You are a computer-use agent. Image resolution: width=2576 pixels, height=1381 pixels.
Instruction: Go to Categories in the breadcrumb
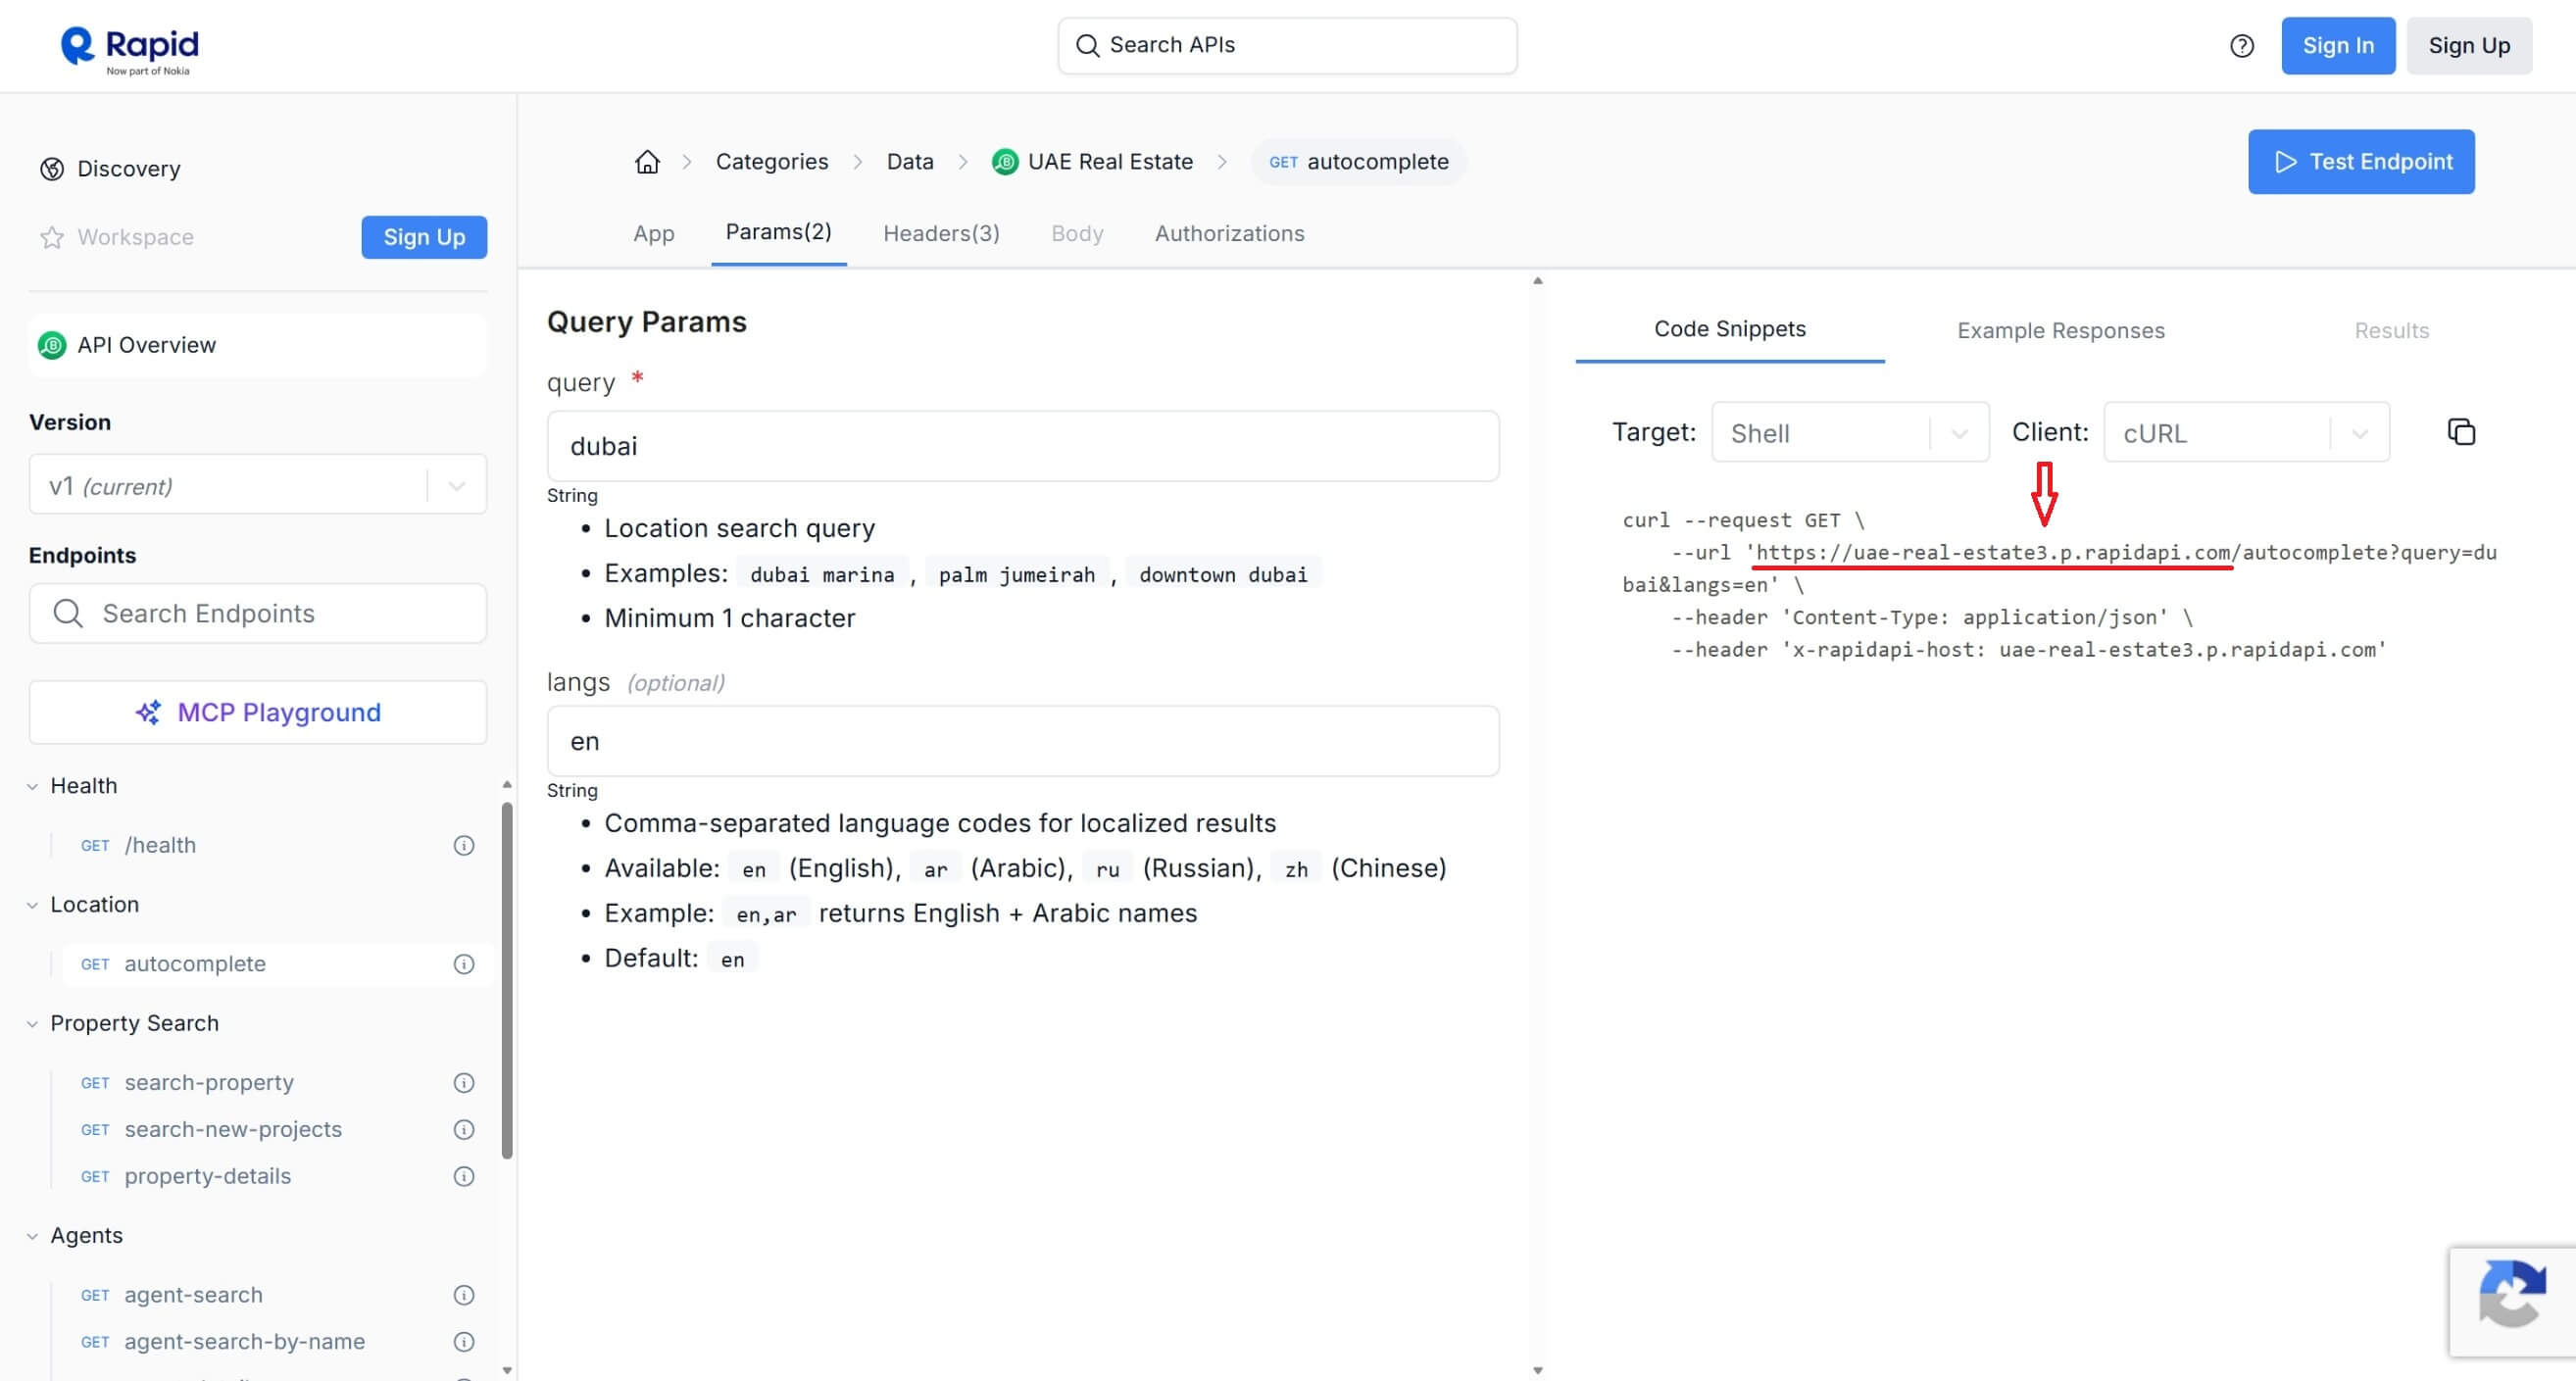pyautogui.click(x=771, y=162)
